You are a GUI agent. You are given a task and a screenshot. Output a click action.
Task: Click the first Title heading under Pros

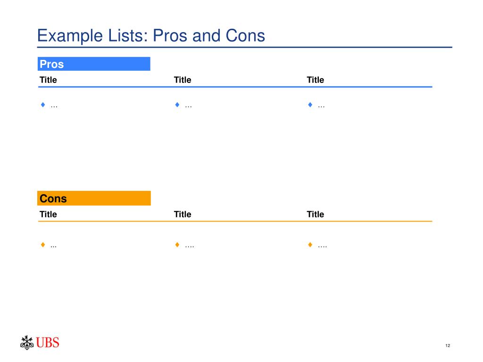click(49, 80)
